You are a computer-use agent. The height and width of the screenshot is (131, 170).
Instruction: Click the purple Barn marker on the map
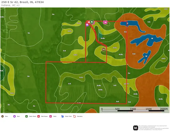(x=87, y=25)
